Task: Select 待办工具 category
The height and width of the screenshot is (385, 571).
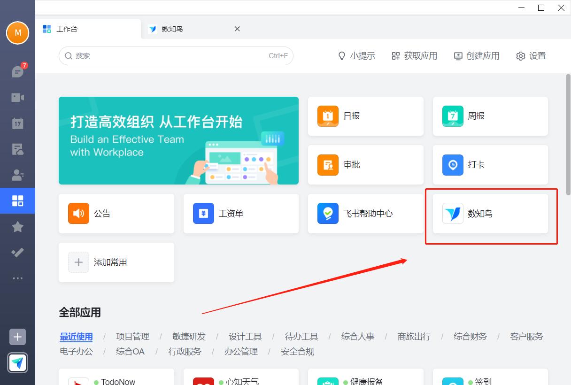Action: 301,337
